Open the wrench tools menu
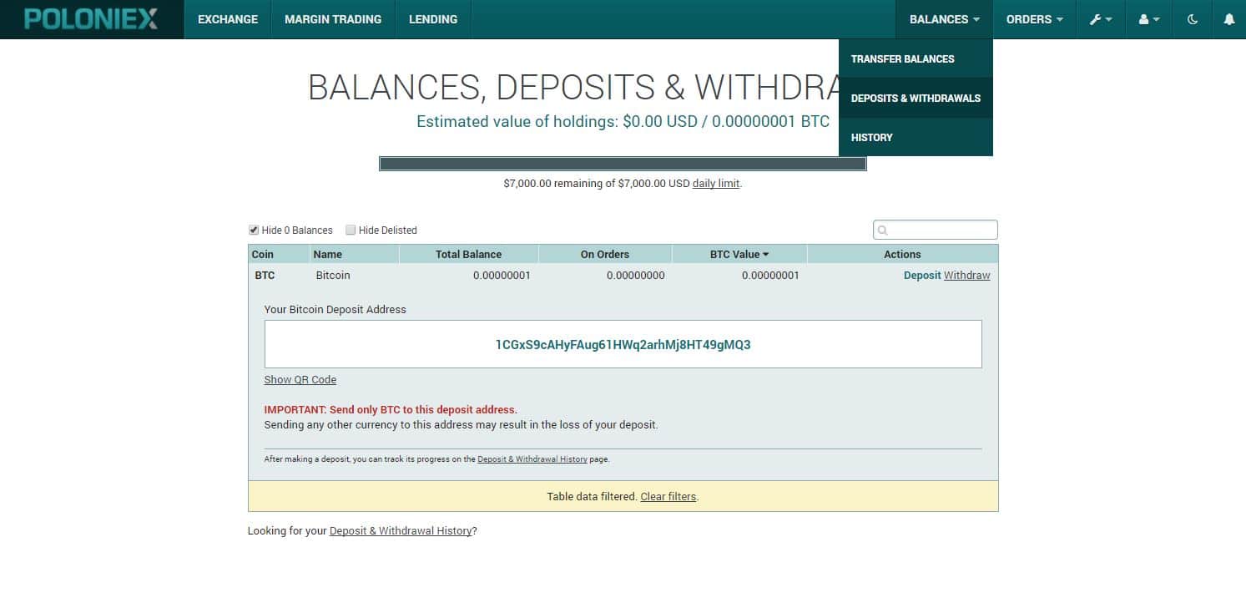The height and width of the screenshot is (603, 1246). click(x=1100, y=18)
